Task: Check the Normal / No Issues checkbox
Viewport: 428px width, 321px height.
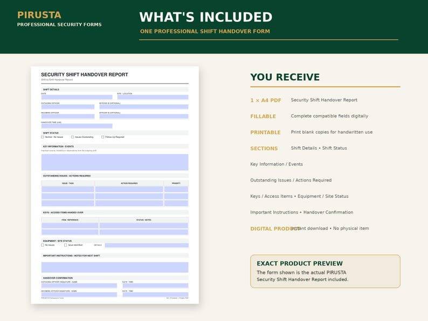Action: pos(42,137)
